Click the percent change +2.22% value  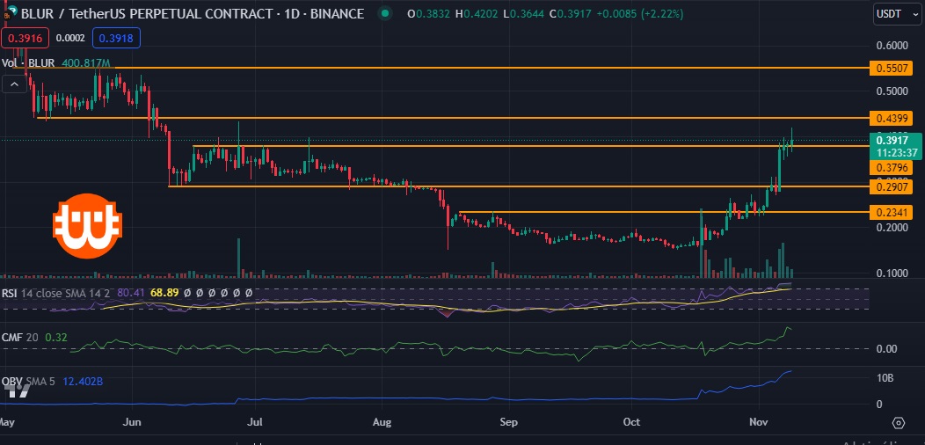point(662,13)
